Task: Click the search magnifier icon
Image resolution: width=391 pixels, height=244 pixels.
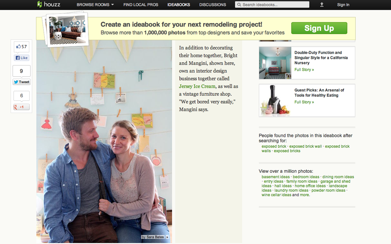Action: click(x=239, y=5)
